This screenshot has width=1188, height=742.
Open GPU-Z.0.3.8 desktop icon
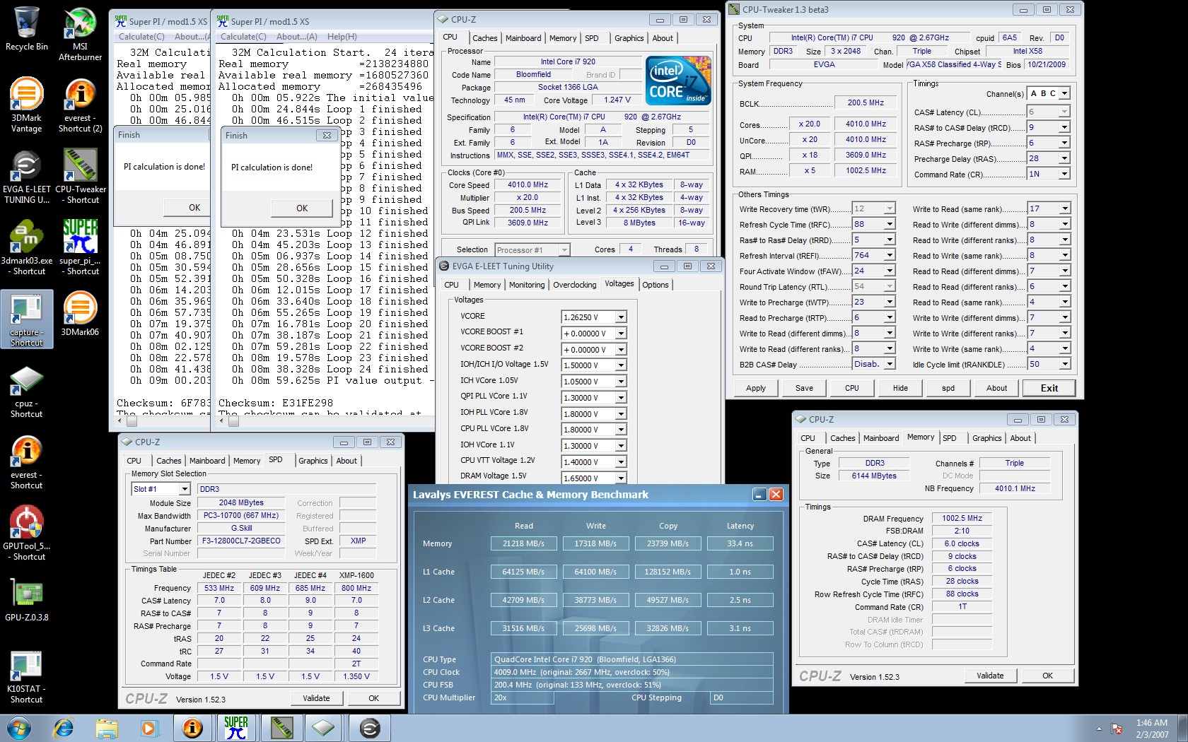click(x=27, y=599)
